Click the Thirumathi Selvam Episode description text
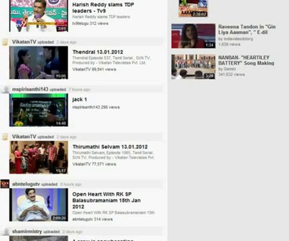 [113, 155]
